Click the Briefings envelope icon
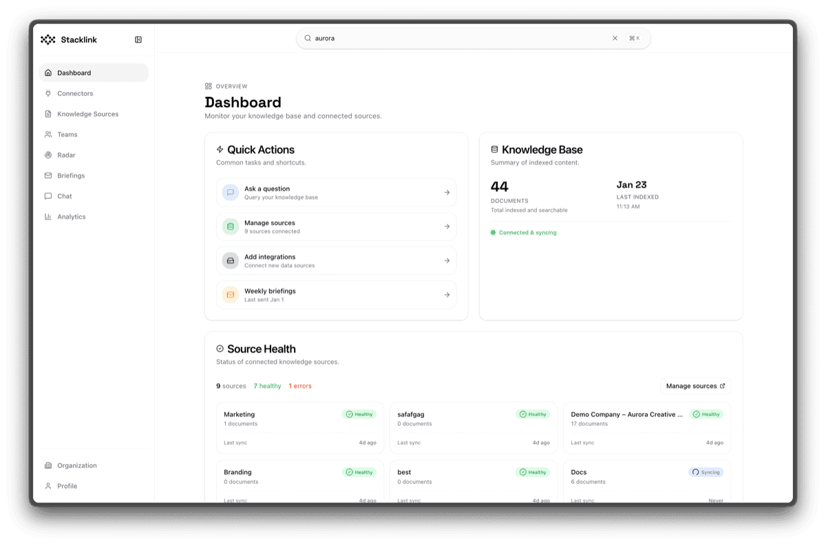 47,175
